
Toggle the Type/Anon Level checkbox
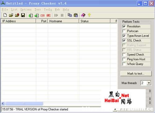point(124,36)
